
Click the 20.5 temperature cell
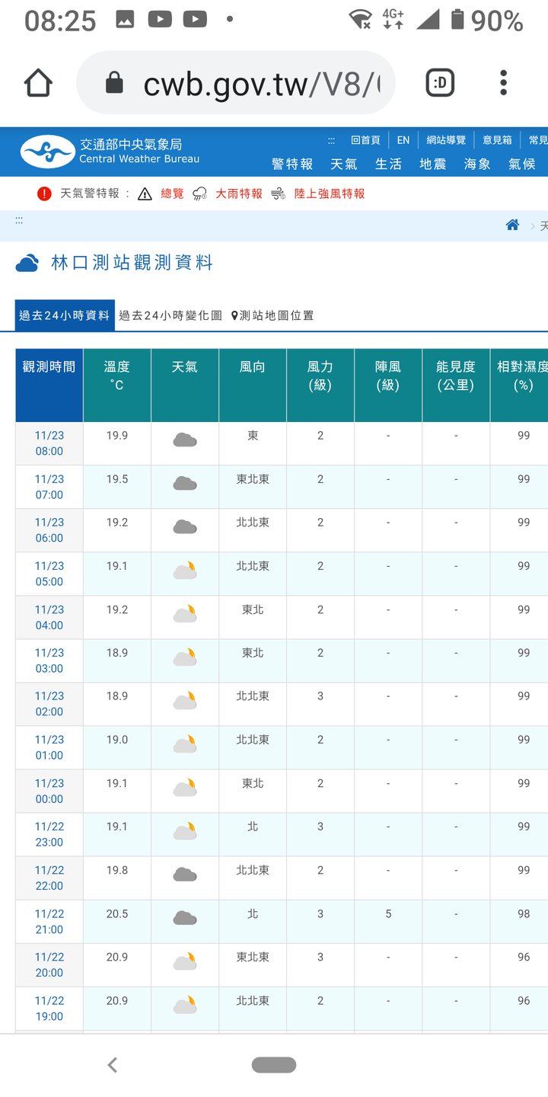pyautogui.click(x=117, y=921)
